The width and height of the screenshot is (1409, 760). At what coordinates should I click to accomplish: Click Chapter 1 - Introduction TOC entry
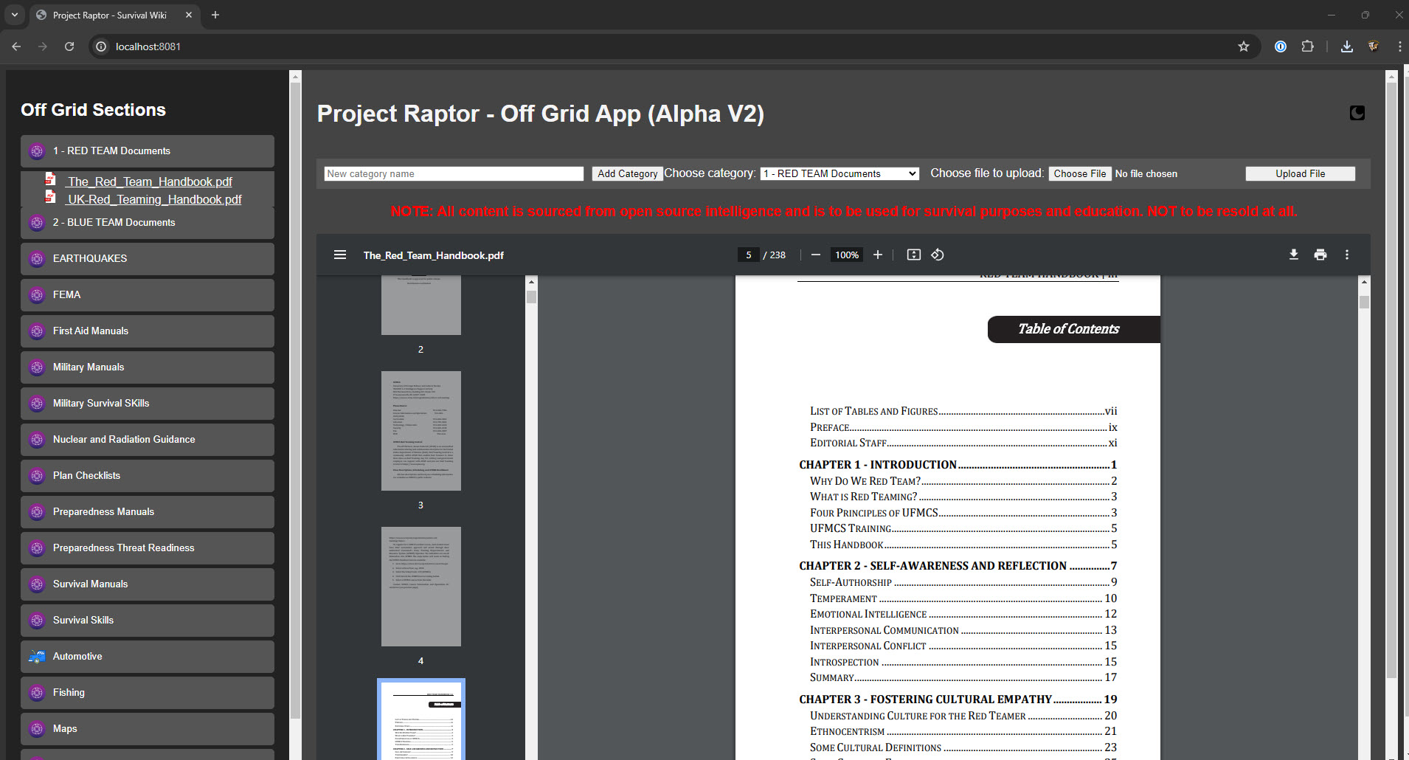coord(958,465)
